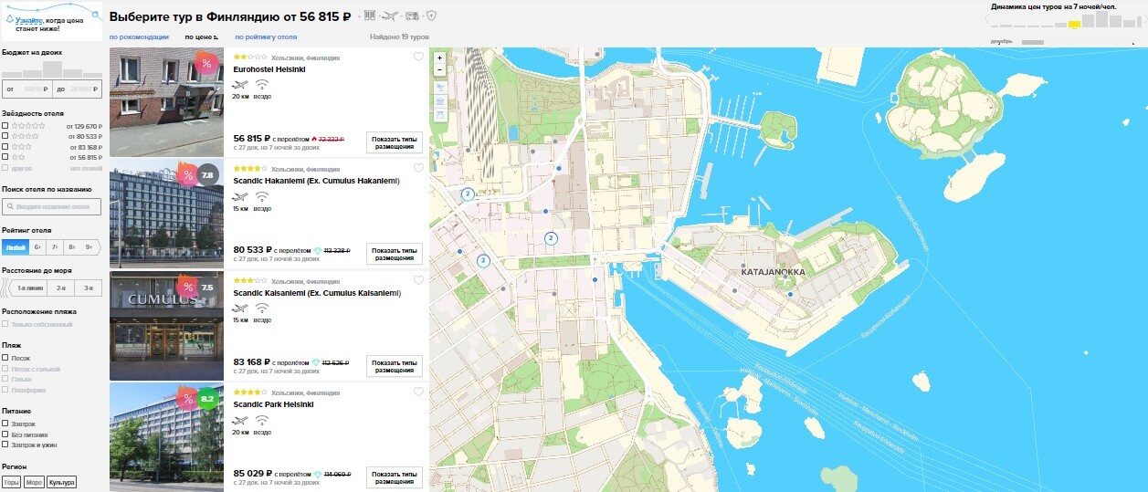Image resolution: width=1148 pixels, height=492 pixels.
Task: Favorite Scandic Kaisaniemi with heart icon
Action: coord(418,280)
